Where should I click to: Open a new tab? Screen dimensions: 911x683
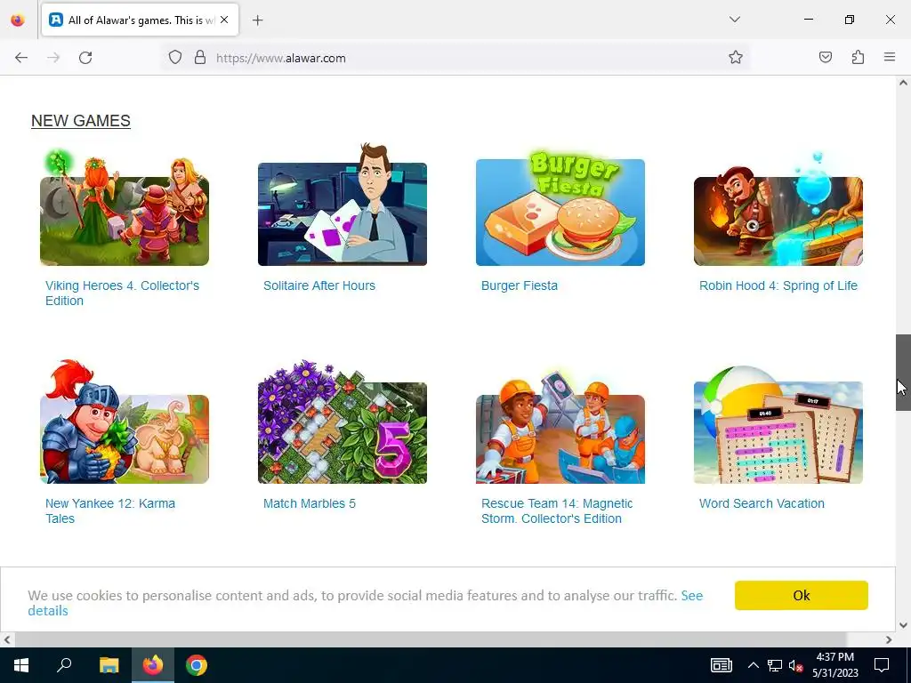point(257,20)
